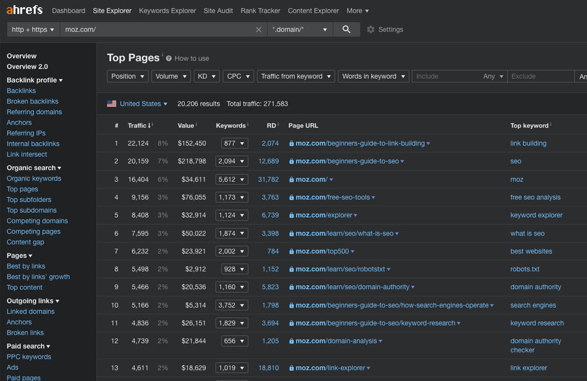Click lock icon beside moz.com/explorer URL
The image size is (587, 381).
(291, 215)
